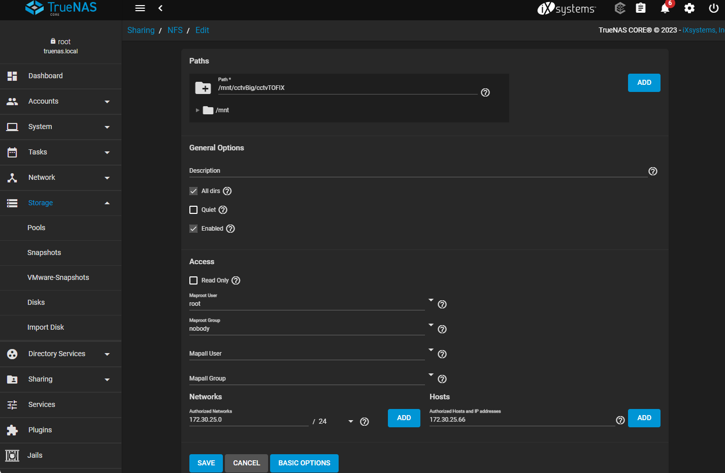Expand the Sharing sidebar menu
The height and width of the screenshot is (473, 725).
coord(61,380)
